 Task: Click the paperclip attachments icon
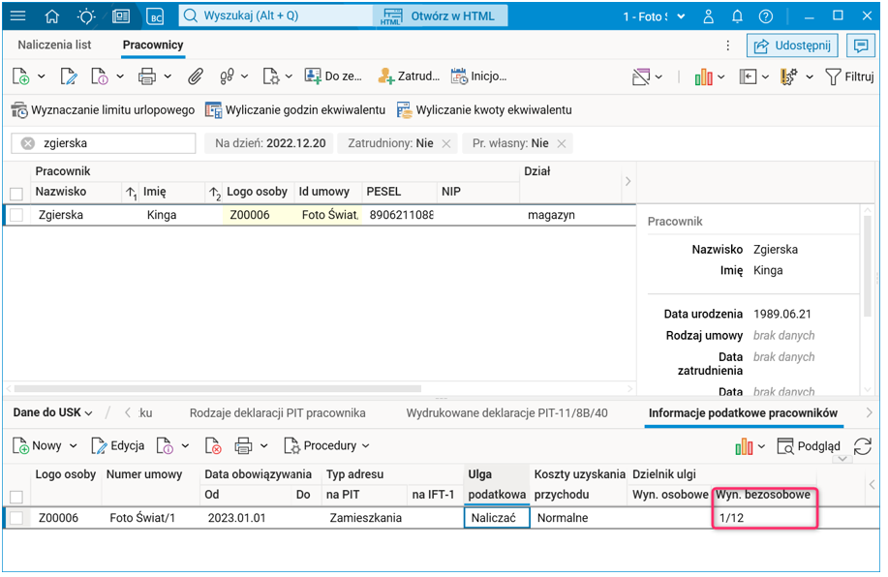tap(196, 76)
